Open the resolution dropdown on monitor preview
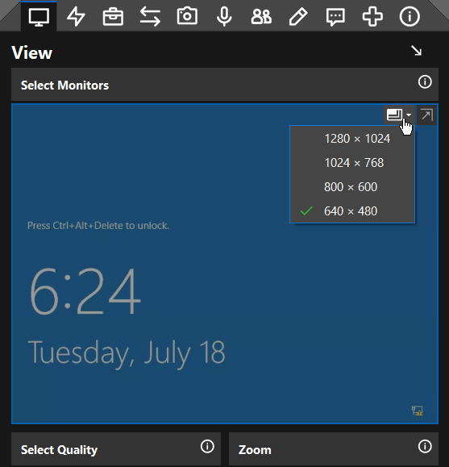 pos(399,115)
